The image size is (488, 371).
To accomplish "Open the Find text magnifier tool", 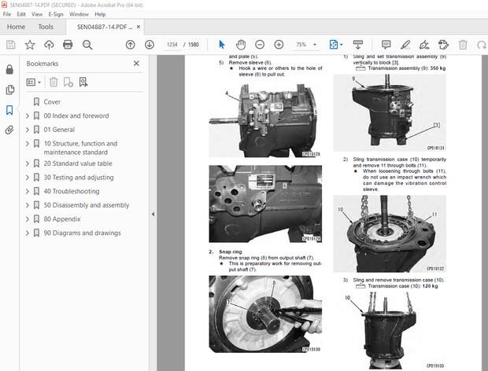I will (x=87, y=45).
